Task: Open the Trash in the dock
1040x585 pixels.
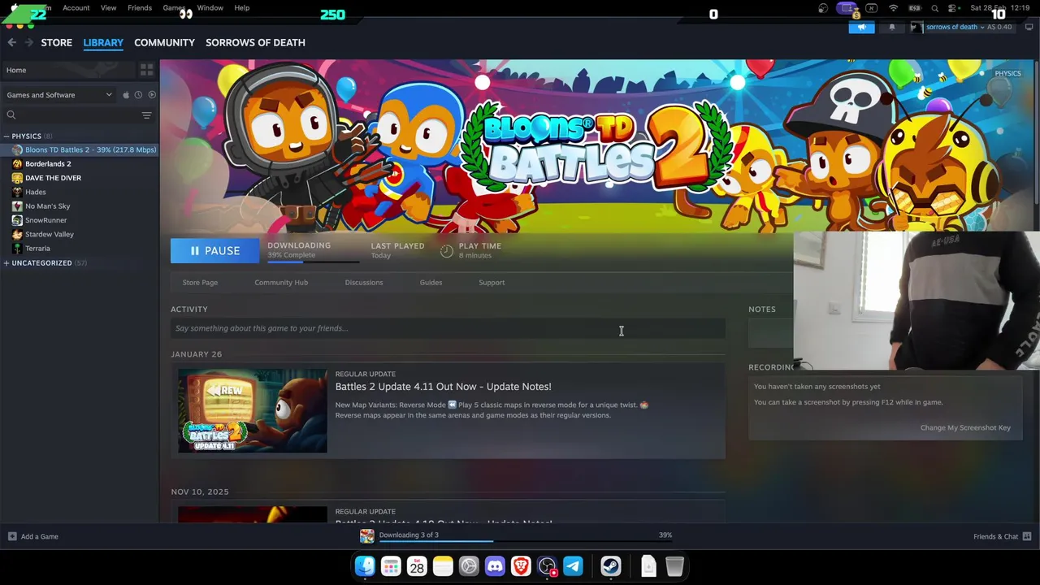Action: point(674,566)
